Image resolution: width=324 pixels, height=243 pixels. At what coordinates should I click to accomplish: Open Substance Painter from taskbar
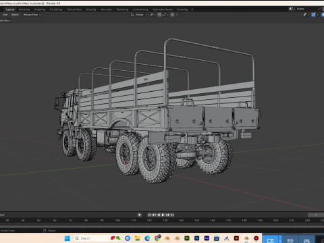click(x=187, y=238)
